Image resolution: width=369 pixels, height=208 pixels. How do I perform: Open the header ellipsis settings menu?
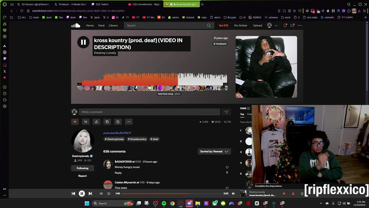tap(300, 25)
